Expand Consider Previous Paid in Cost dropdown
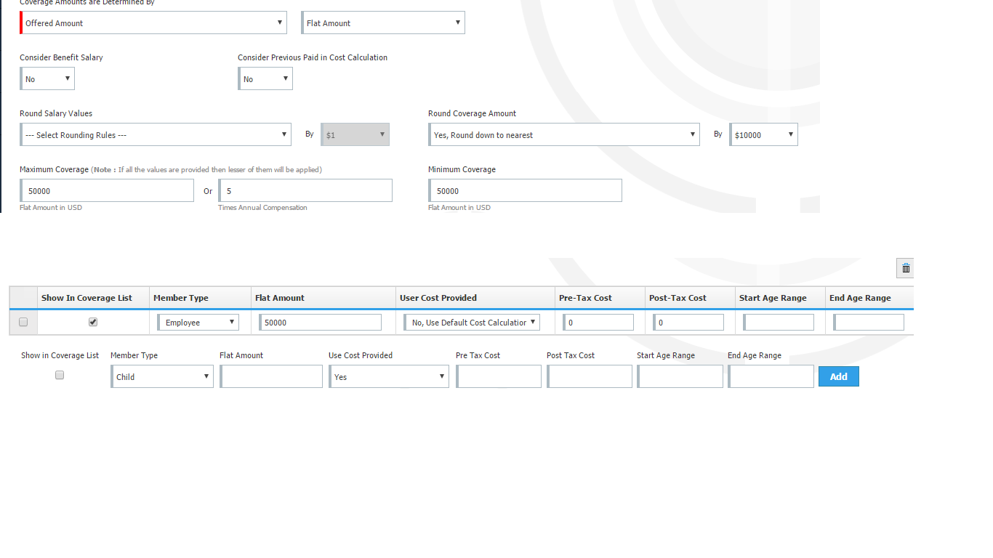 coord(265,78)
